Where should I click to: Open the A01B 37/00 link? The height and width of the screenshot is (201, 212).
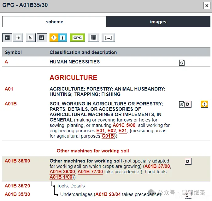[157, 166]
